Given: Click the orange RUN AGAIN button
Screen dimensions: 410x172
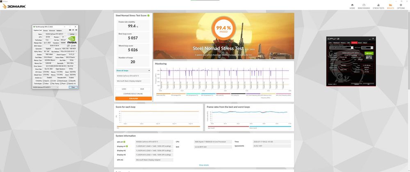Looking at the screenshot, I should click(133, 99).
